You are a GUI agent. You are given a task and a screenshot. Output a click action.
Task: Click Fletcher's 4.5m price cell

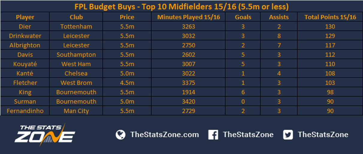pyautogui.click(x=127, y=83)
